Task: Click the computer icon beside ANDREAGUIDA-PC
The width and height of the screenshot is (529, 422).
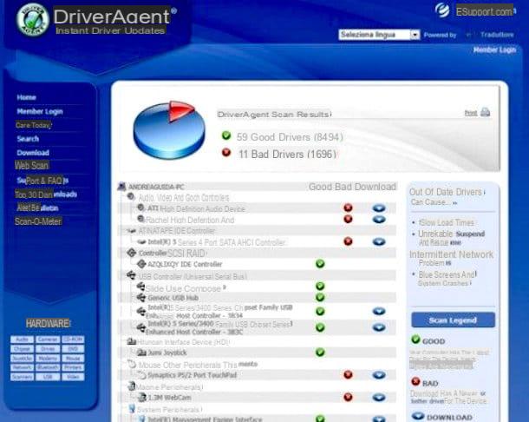Action: (121, 186)
